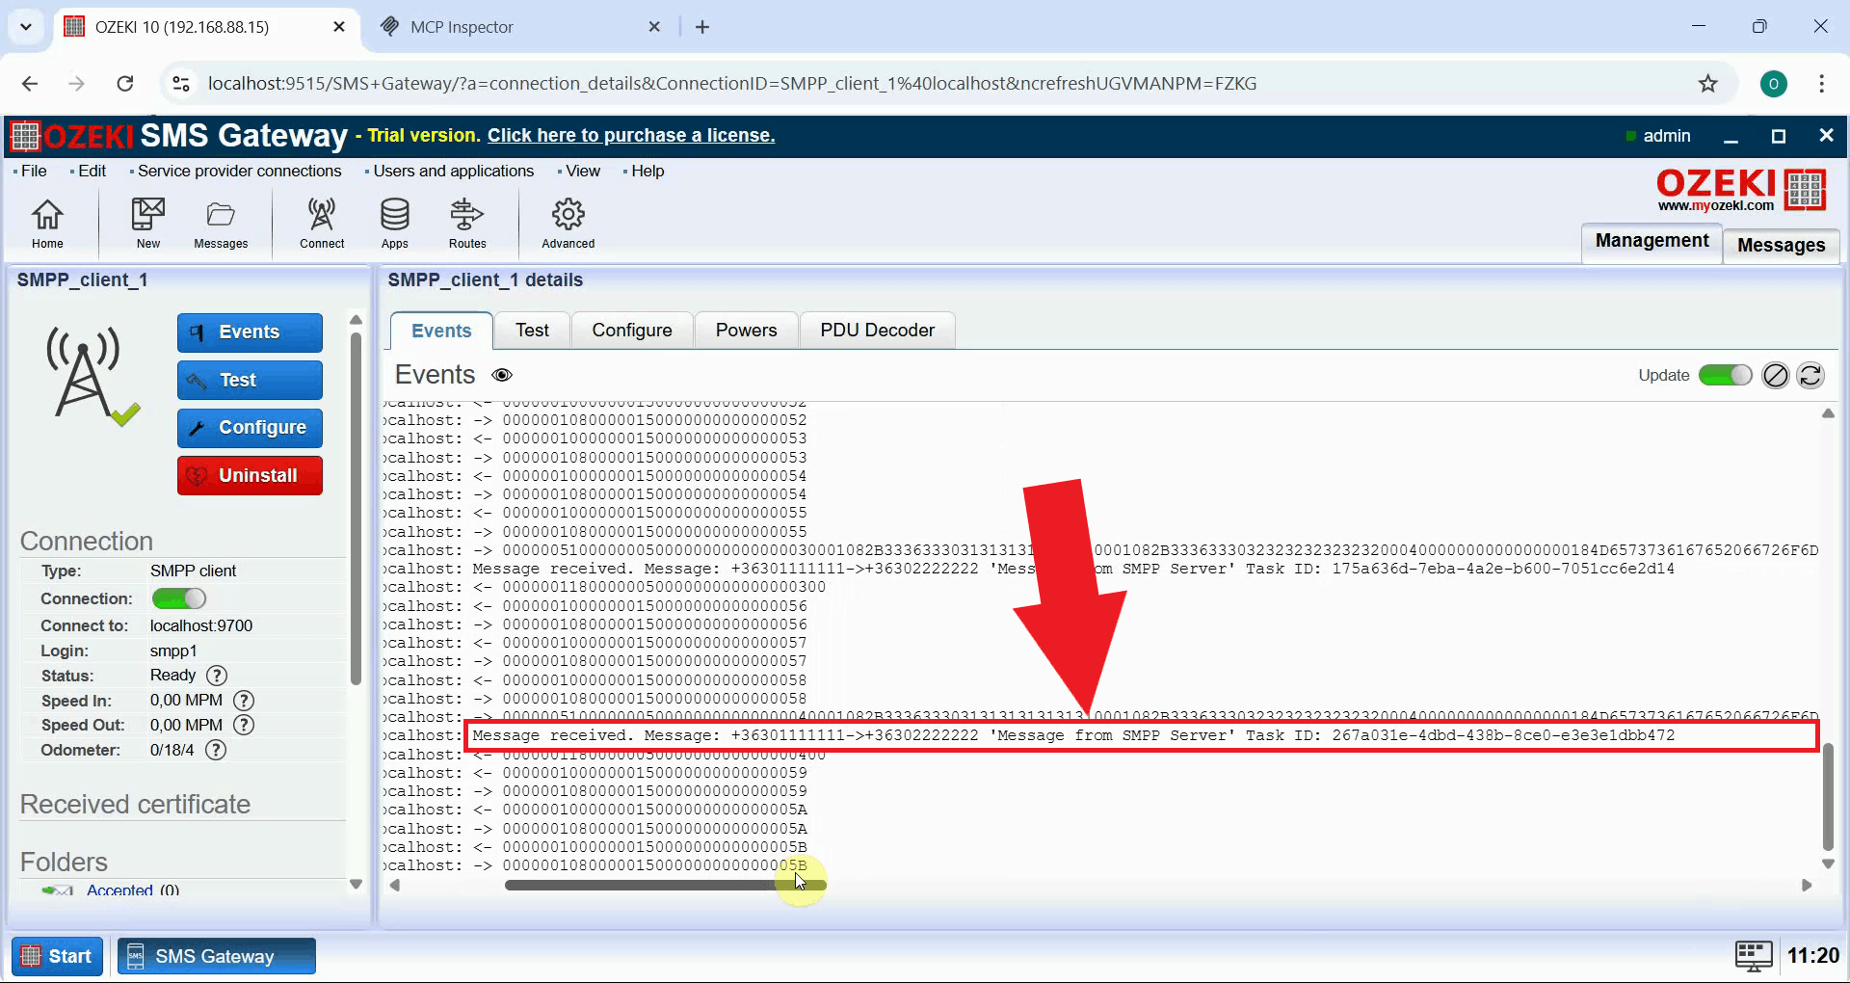Click the purchase a license link

point(630,135)
